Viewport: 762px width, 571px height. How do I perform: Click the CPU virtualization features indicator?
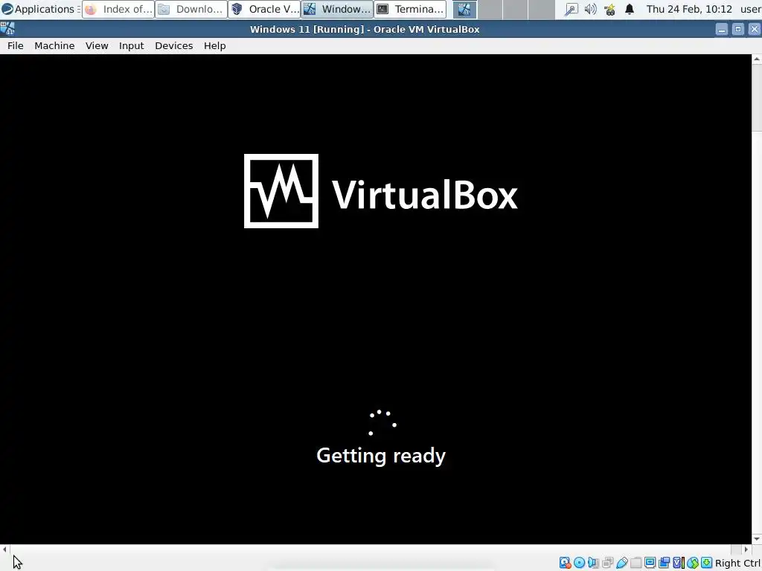tap(679, 563)
